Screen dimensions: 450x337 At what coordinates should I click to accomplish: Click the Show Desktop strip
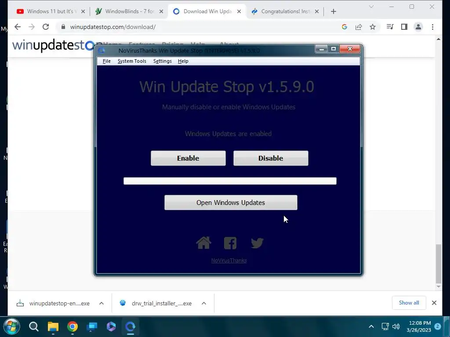coord(447,326)
